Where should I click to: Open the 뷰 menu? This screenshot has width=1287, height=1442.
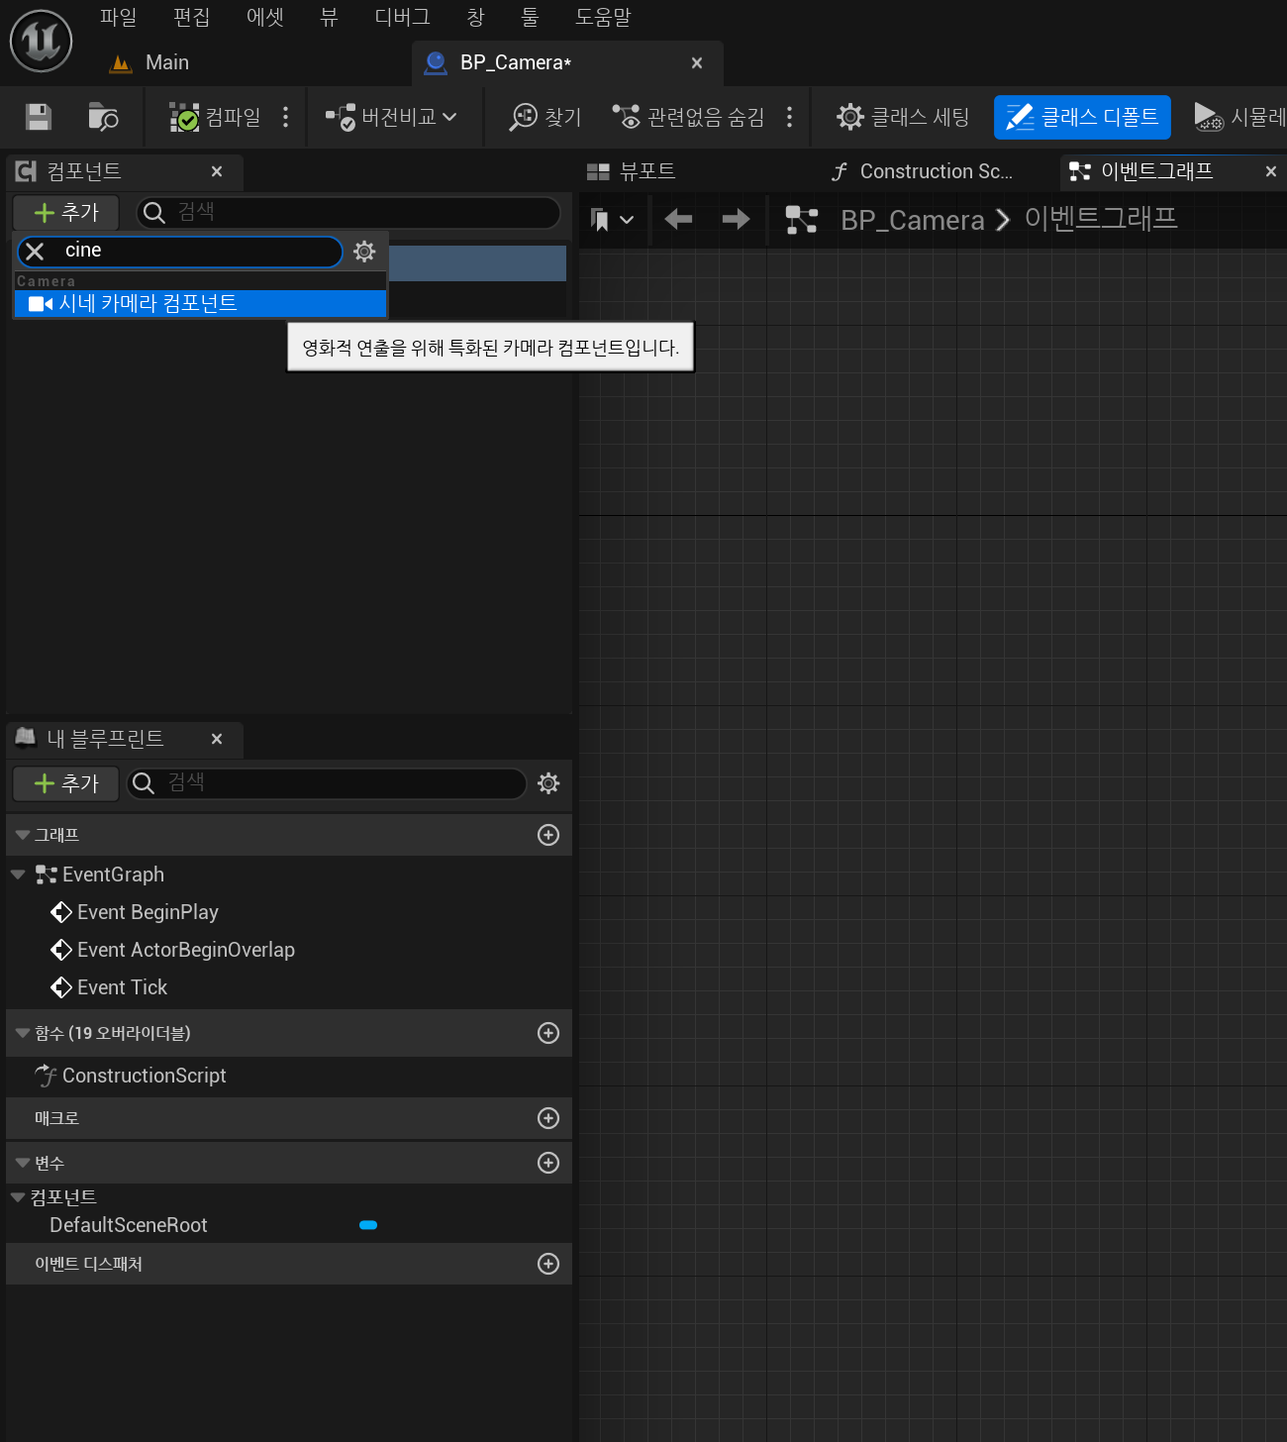coord(329,17)
